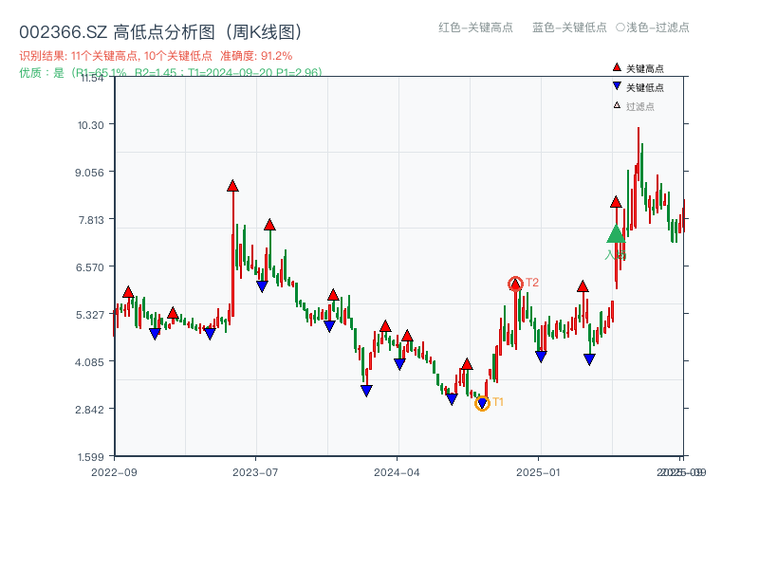Click the red 关键高点 triangle legend icon

(615, 67)
